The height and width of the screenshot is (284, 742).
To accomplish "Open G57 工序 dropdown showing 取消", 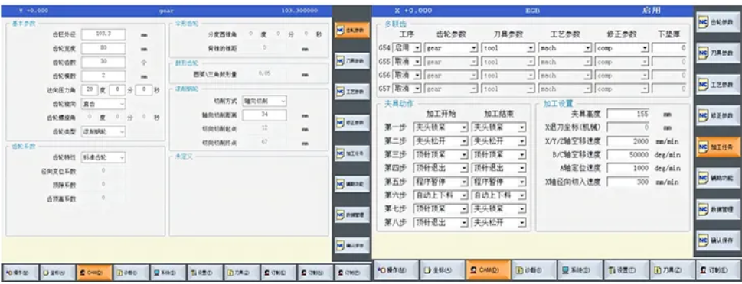I will click(407, 89).
